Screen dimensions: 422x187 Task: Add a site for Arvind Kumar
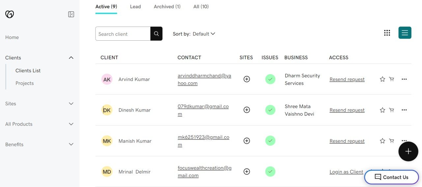coord(246,79)
